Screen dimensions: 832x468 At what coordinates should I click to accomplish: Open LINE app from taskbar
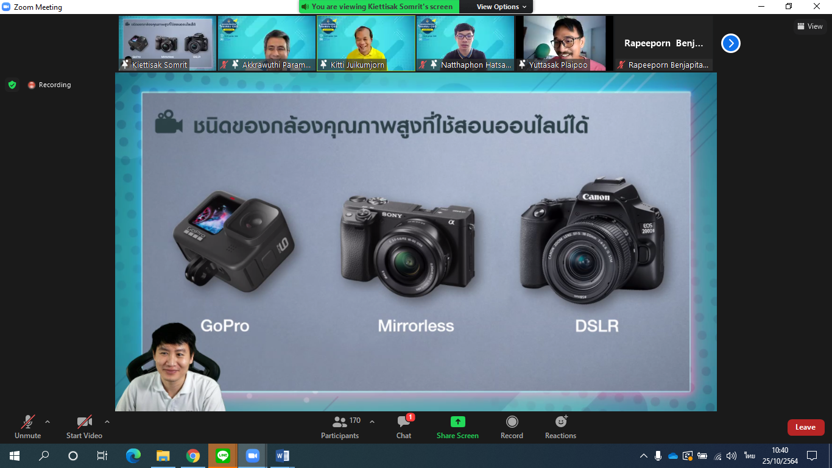pyautogui.click(x=223, y=455)
